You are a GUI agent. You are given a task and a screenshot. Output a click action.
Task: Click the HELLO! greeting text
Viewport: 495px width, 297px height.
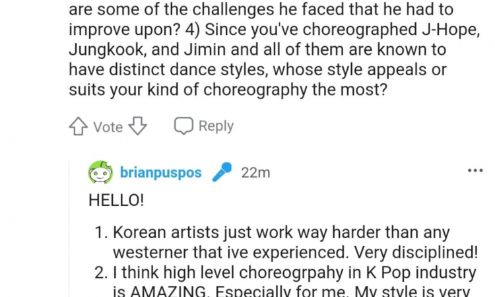[115, 201]
